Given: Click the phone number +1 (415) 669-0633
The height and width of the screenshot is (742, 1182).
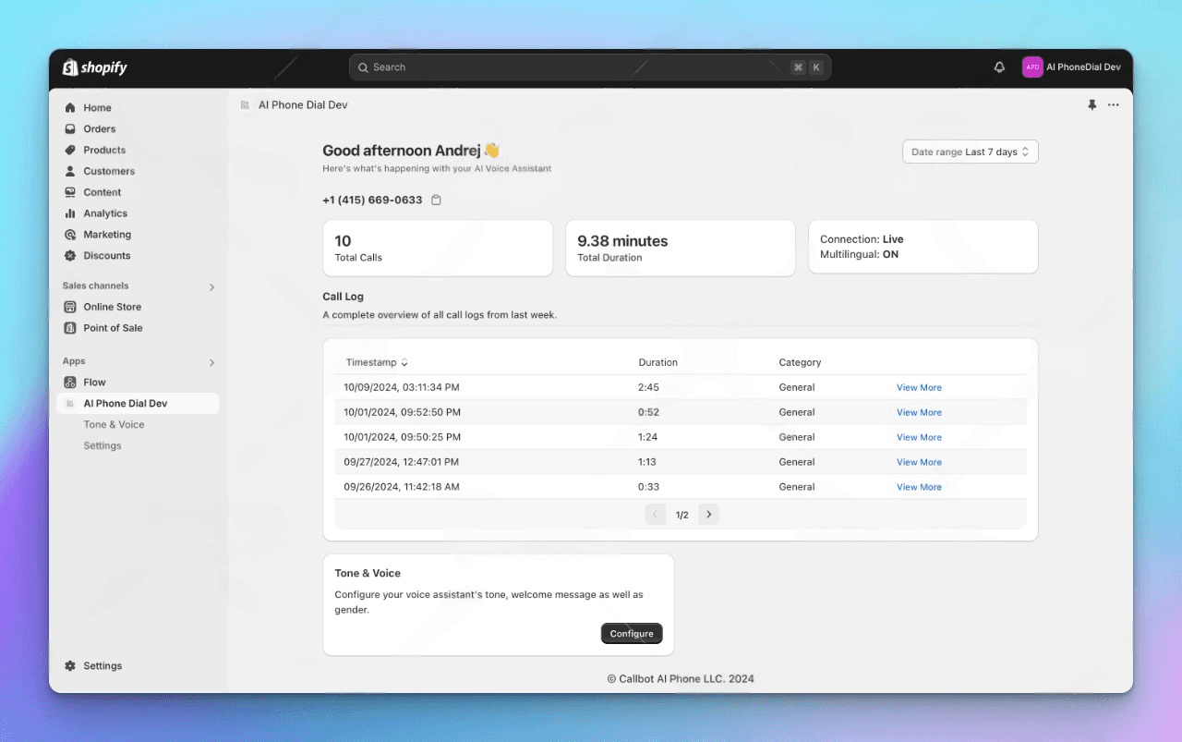Looking at the screenshot, I should (372, 201).
